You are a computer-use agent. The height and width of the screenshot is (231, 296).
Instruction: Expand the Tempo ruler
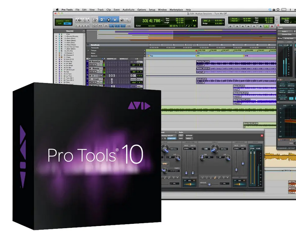click(88, 51)
